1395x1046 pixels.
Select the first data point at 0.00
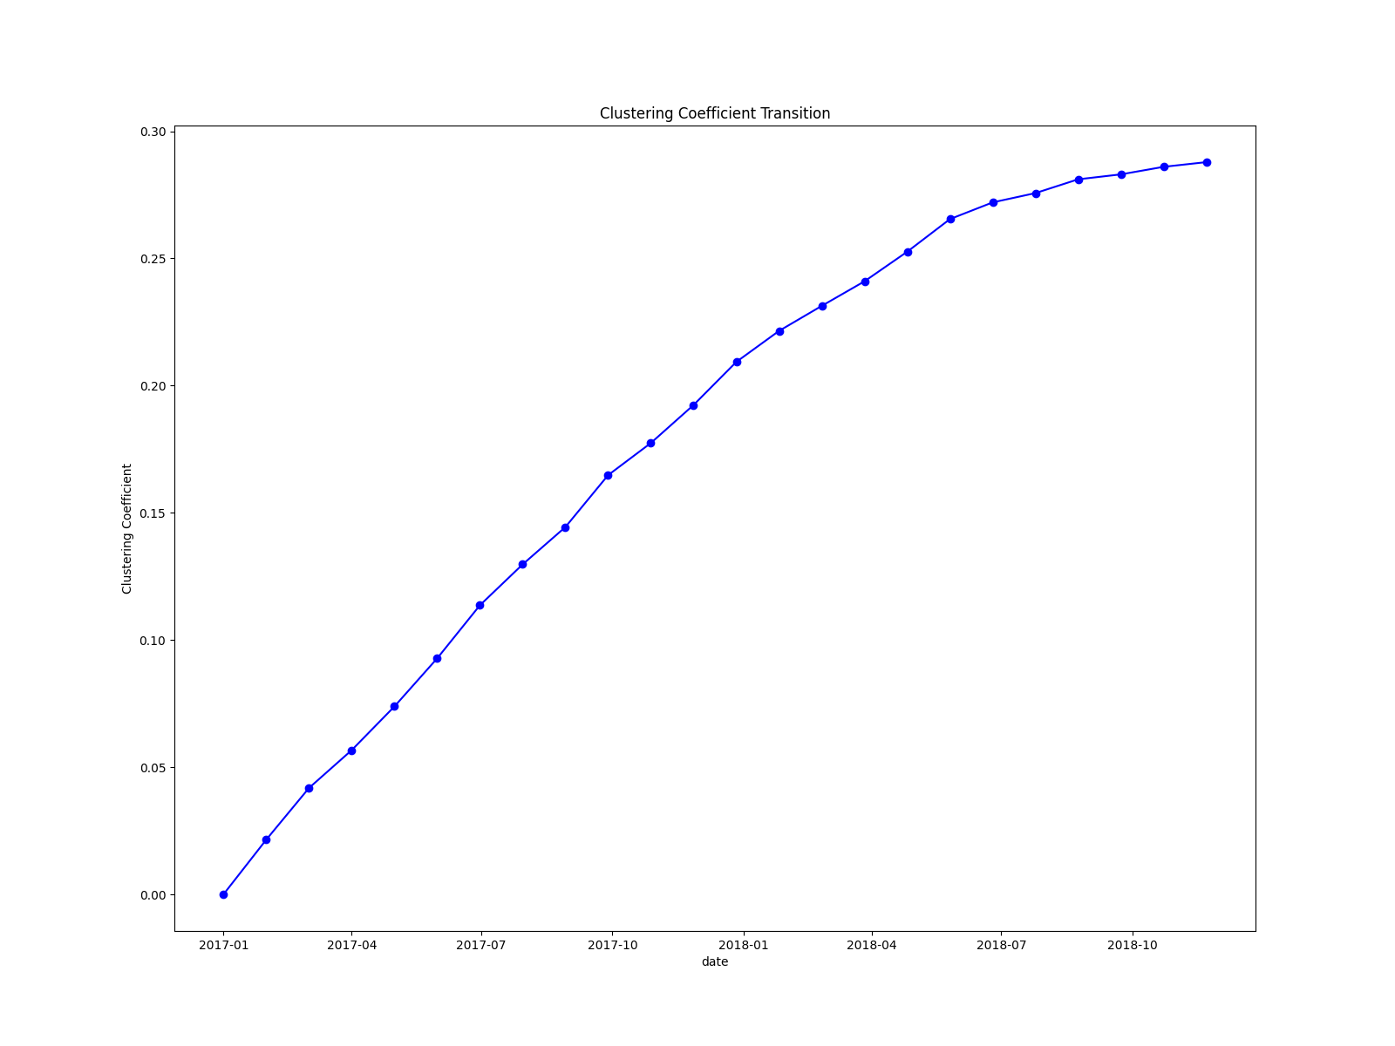click(x=223, y=894)
